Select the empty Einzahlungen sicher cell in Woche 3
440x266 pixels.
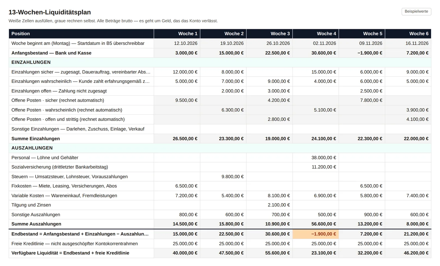coord(269,72)
